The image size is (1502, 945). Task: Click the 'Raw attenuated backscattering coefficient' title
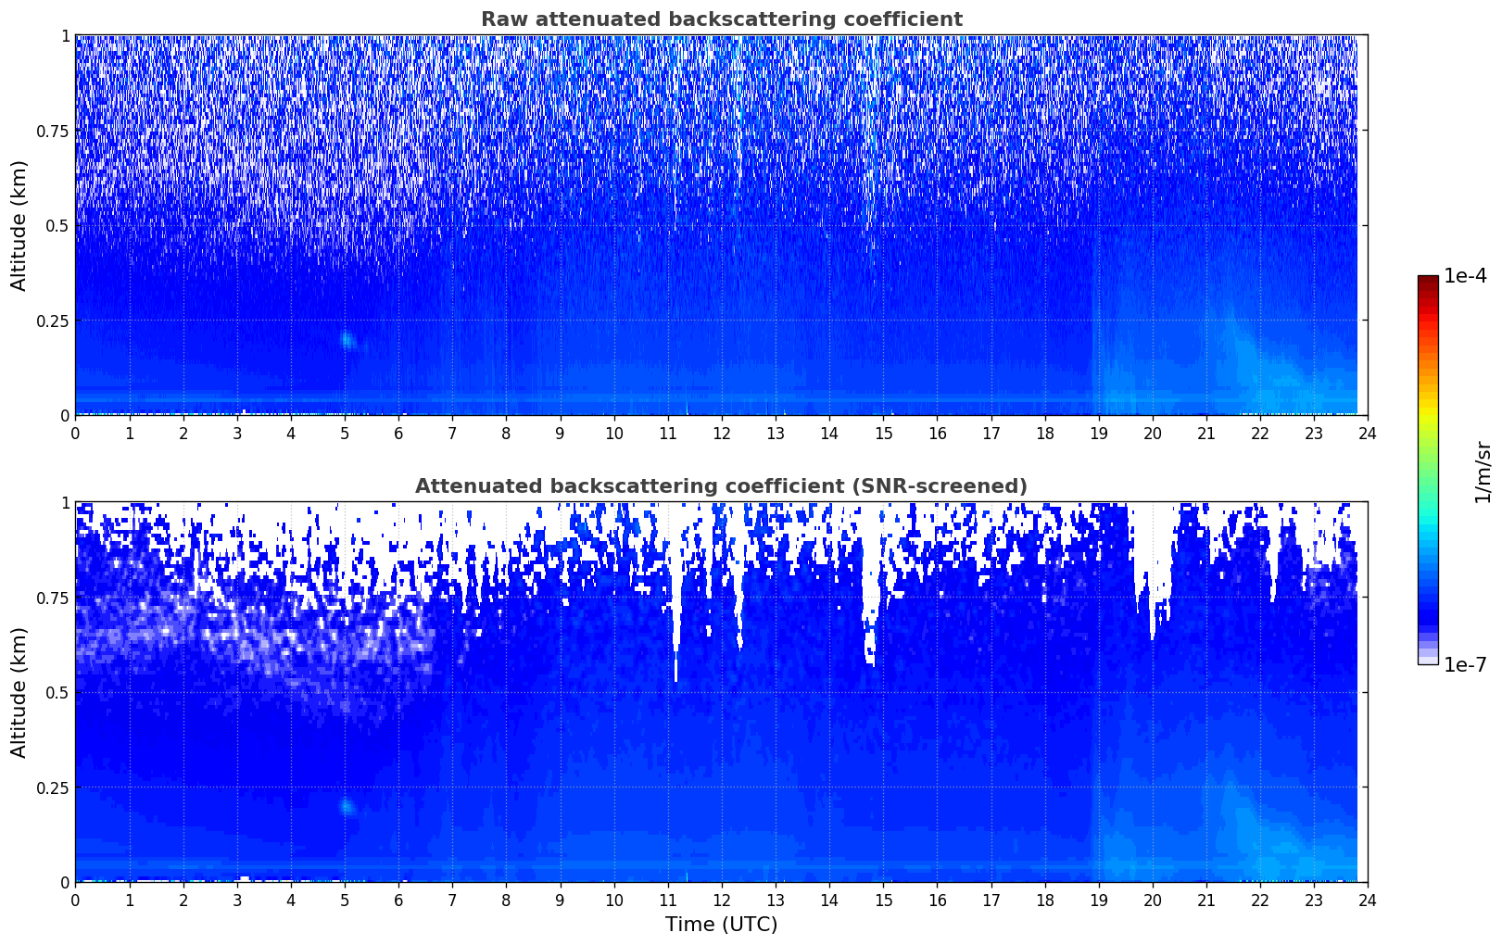pyautogui.click(x=721, y=19)
